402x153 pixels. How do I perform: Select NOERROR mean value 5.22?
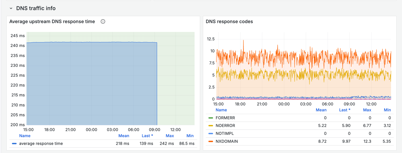coord(322,126)
